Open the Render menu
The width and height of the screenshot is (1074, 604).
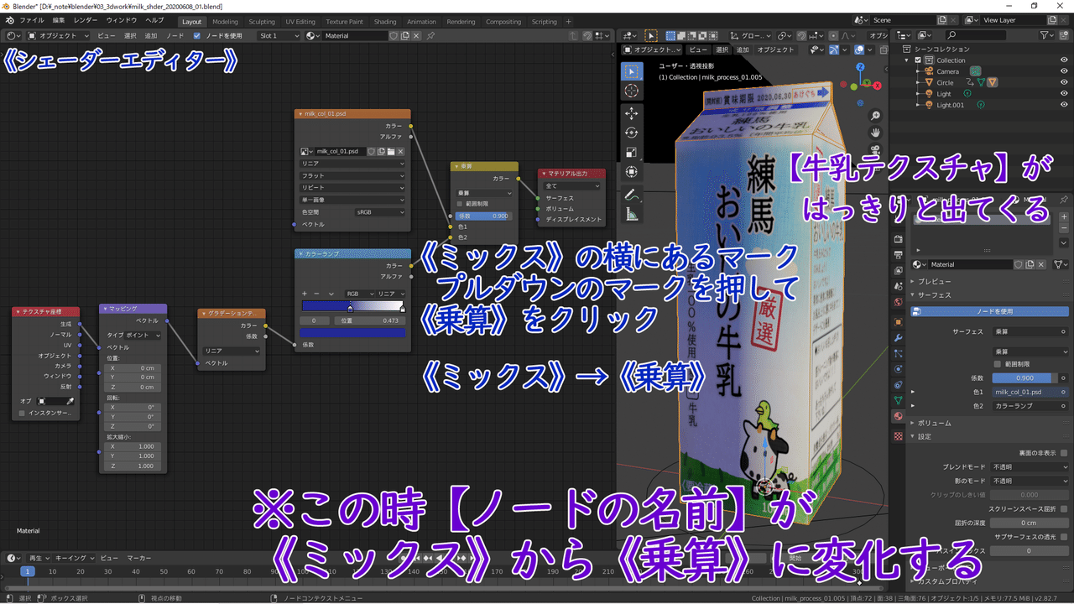pyautogui.click(x=86, y=21)
